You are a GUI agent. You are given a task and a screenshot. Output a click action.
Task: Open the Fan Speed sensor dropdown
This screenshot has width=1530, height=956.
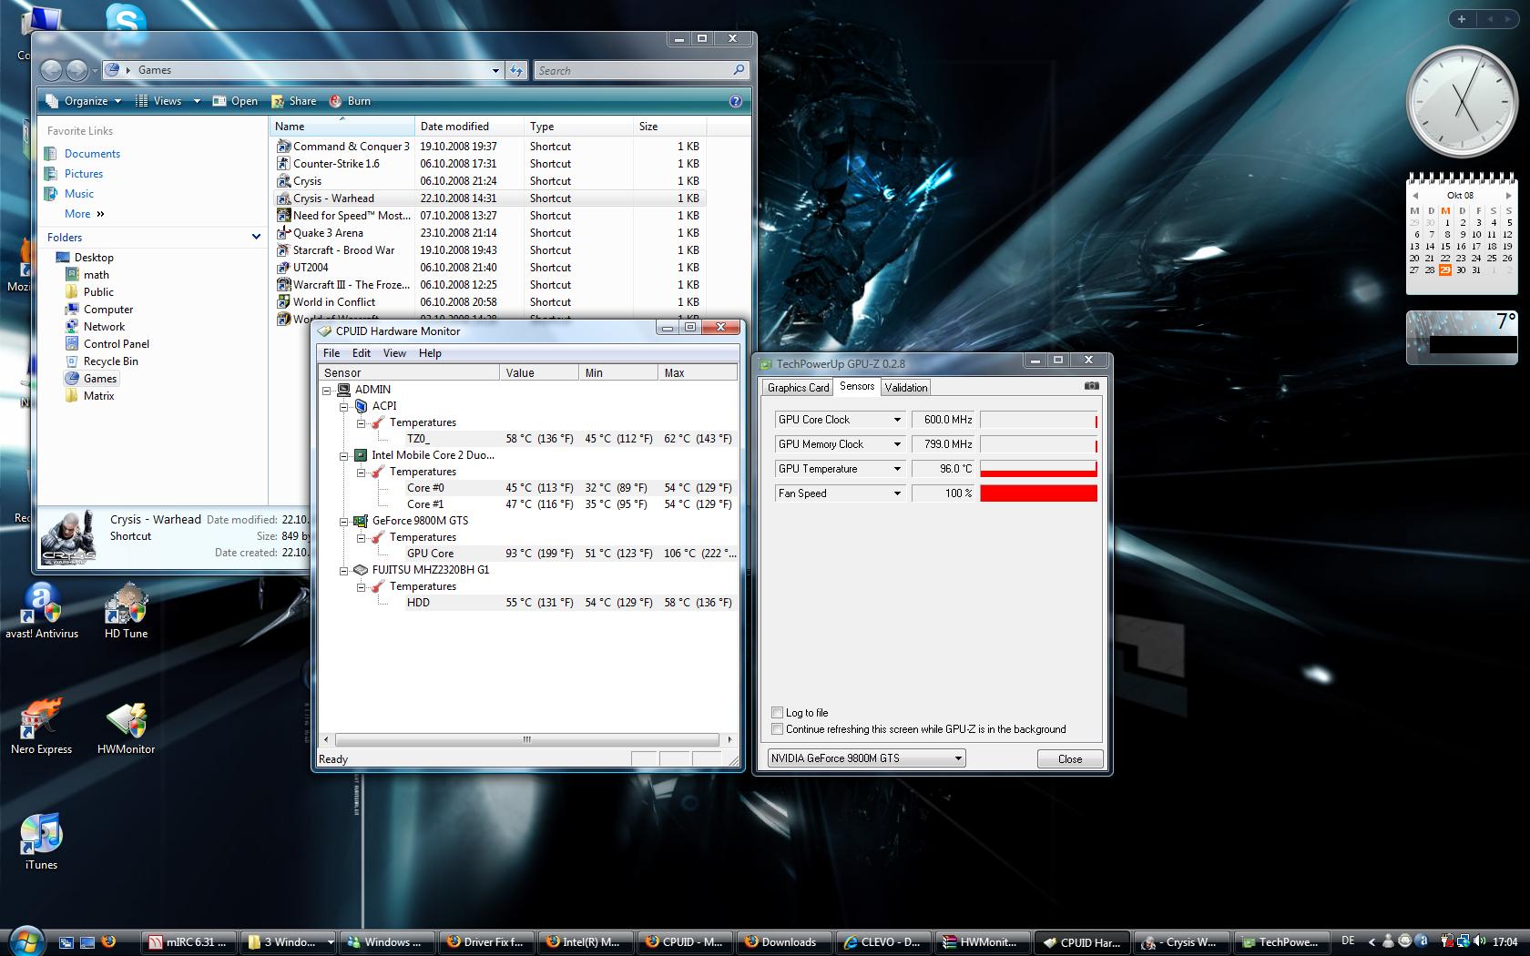[896, 493]
